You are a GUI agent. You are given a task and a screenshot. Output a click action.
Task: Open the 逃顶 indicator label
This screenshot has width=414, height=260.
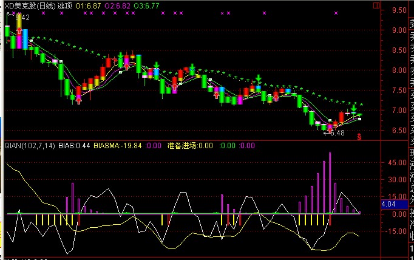(x=64, y=5)
